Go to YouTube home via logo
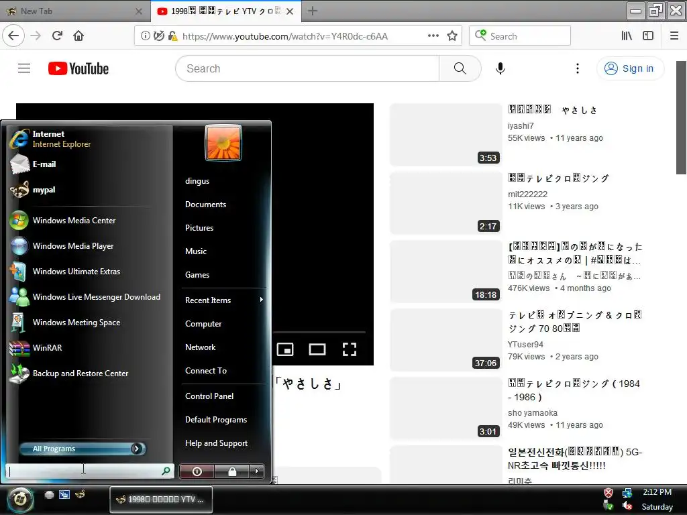 78,68
